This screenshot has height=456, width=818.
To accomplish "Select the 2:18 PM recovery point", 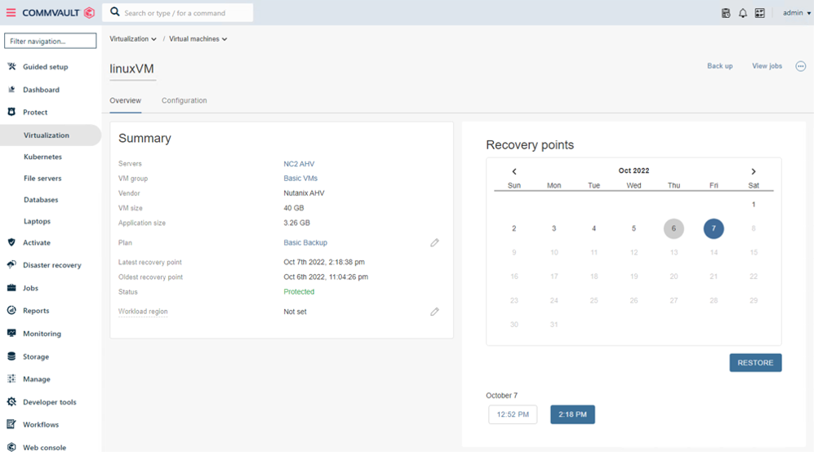I will click(573, 415).
